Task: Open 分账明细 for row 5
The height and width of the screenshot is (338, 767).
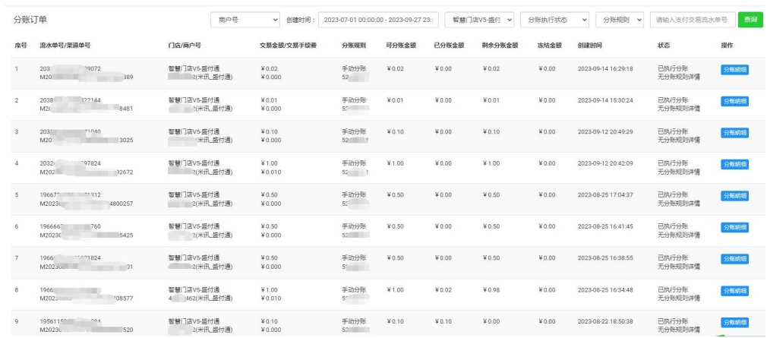Action: (x=734, y=196)
